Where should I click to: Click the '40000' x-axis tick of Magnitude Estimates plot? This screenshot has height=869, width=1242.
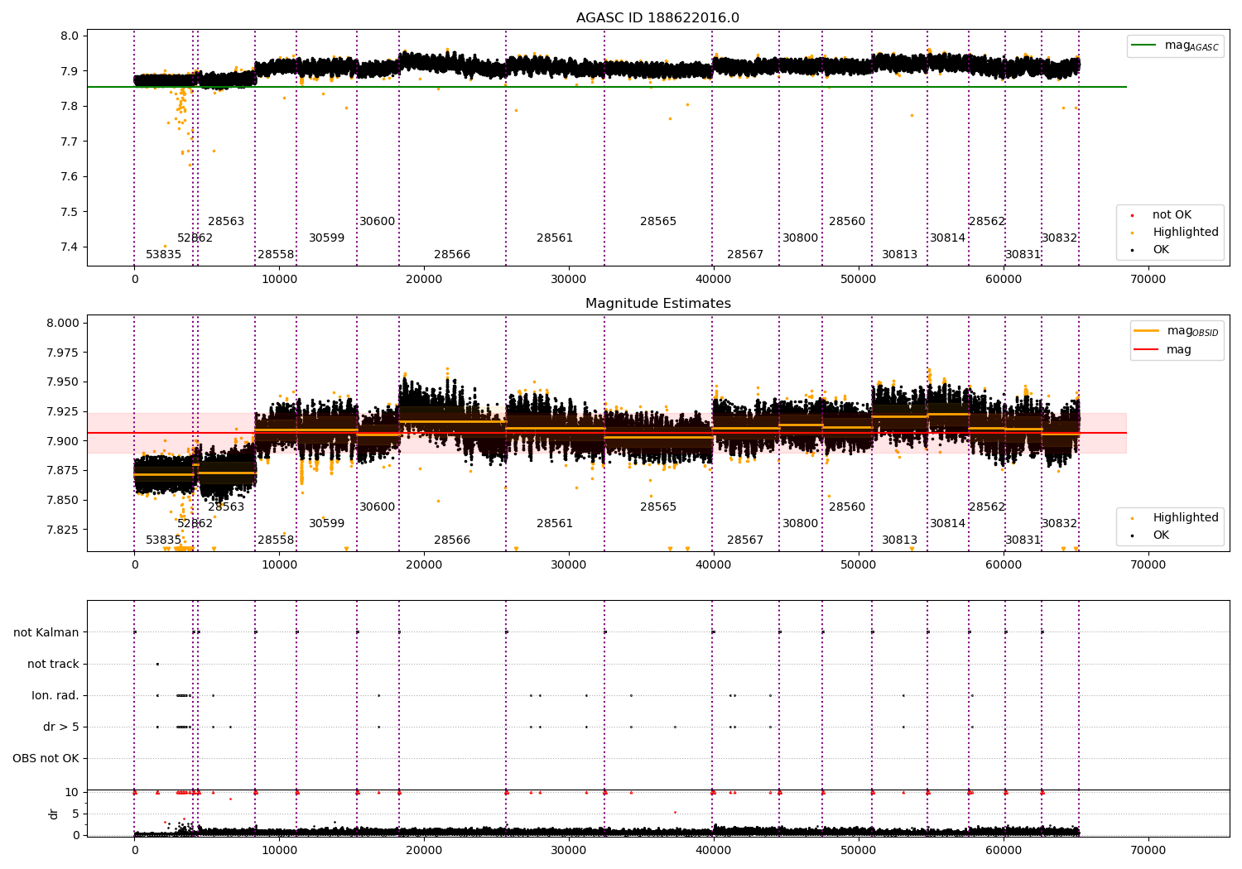coord(714,565)
